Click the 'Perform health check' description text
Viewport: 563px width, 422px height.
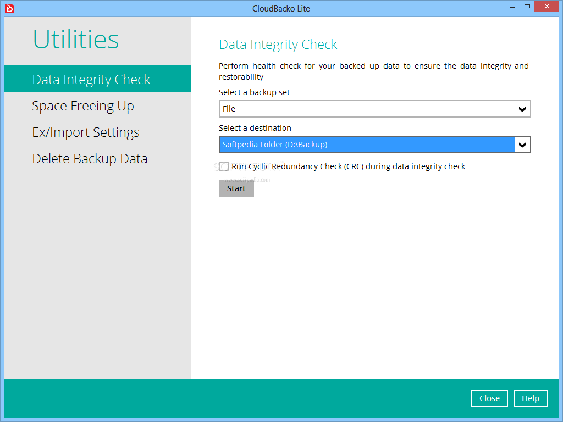tap(374, 71)
